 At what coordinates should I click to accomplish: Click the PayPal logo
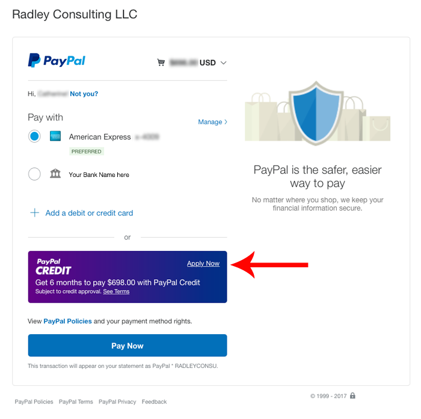click(x=57, y=60)
